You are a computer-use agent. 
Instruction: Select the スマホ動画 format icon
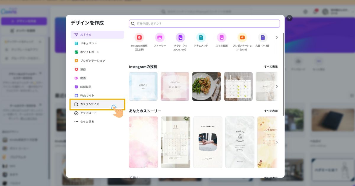[222, 38]
